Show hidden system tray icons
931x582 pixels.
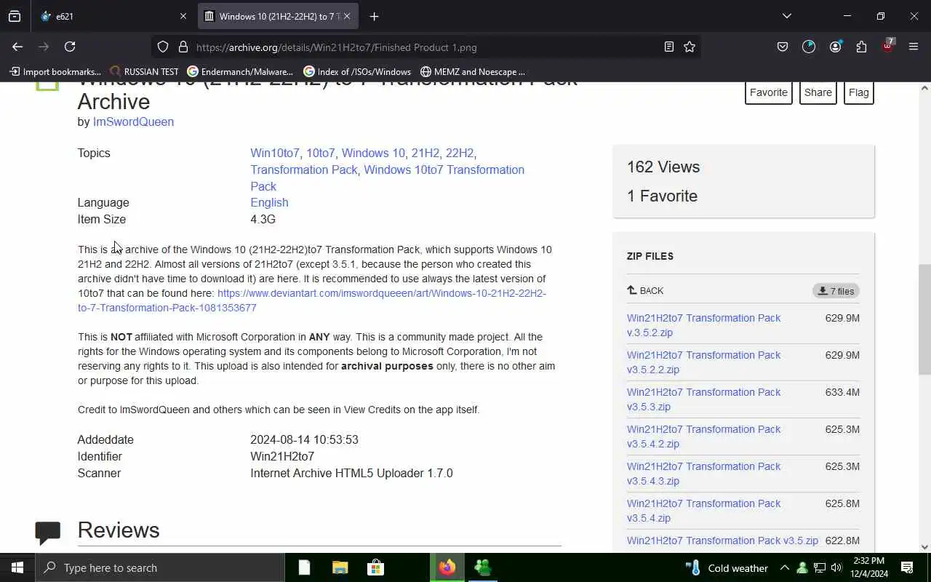point(785,567)
